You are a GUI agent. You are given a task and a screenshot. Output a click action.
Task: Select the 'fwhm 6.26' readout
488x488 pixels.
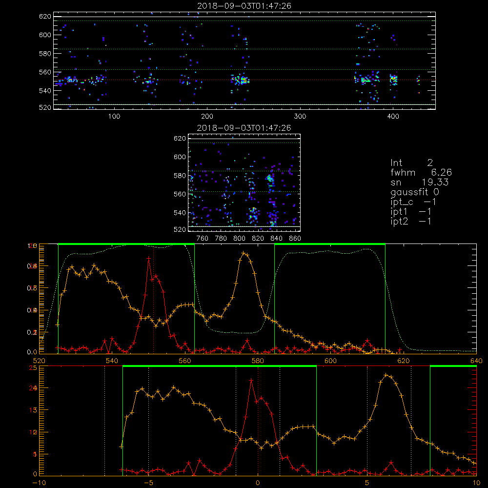421,172
